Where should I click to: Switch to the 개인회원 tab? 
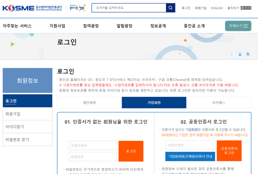(89, 103)
